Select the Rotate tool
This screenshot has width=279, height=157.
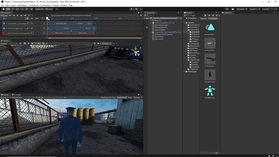pos(13,9)
